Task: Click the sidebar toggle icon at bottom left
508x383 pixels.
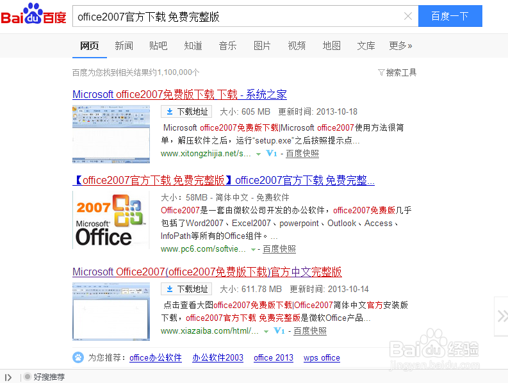Action: click(x=8, y=377)
